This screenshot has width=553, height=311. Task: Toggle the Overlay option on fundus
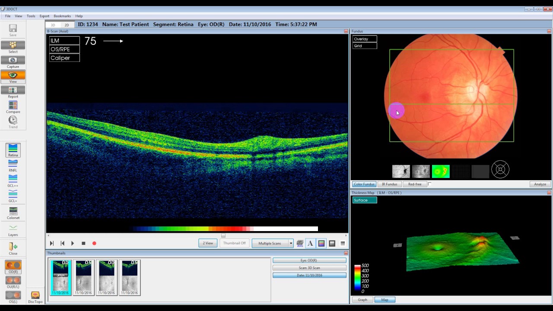[365, 39]
